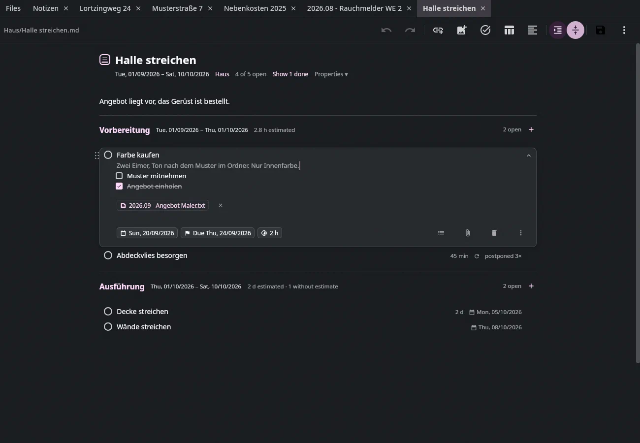Open subtask list icon in Farbe kaufen card
This screenshot has height=443, width=640.
tap(441, 233)
